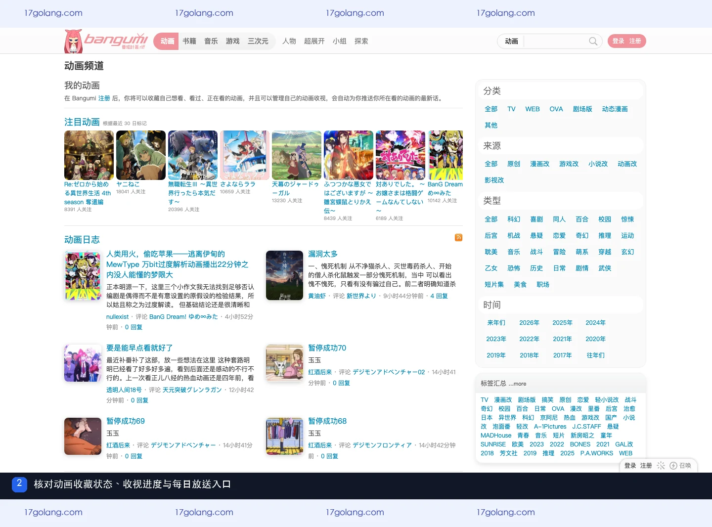Select the 科幻 genre filter

(514, 220)
